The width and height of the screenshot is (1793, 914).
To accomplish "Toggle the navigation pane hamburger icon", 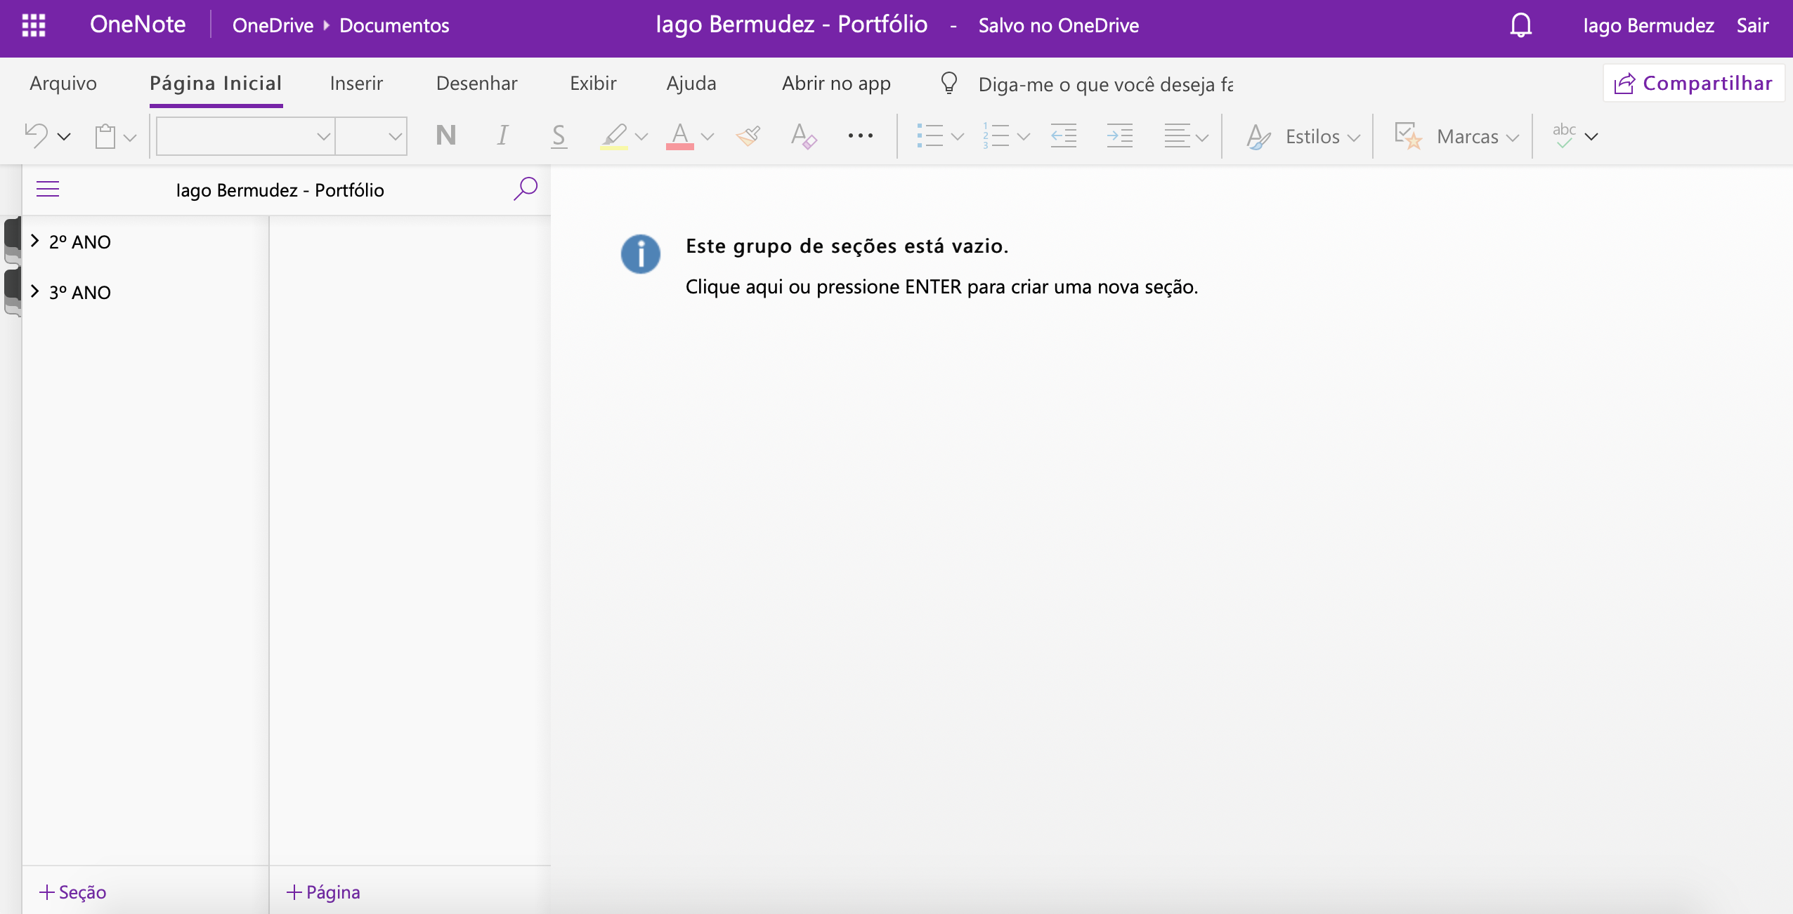I will [x=48, y=190].
